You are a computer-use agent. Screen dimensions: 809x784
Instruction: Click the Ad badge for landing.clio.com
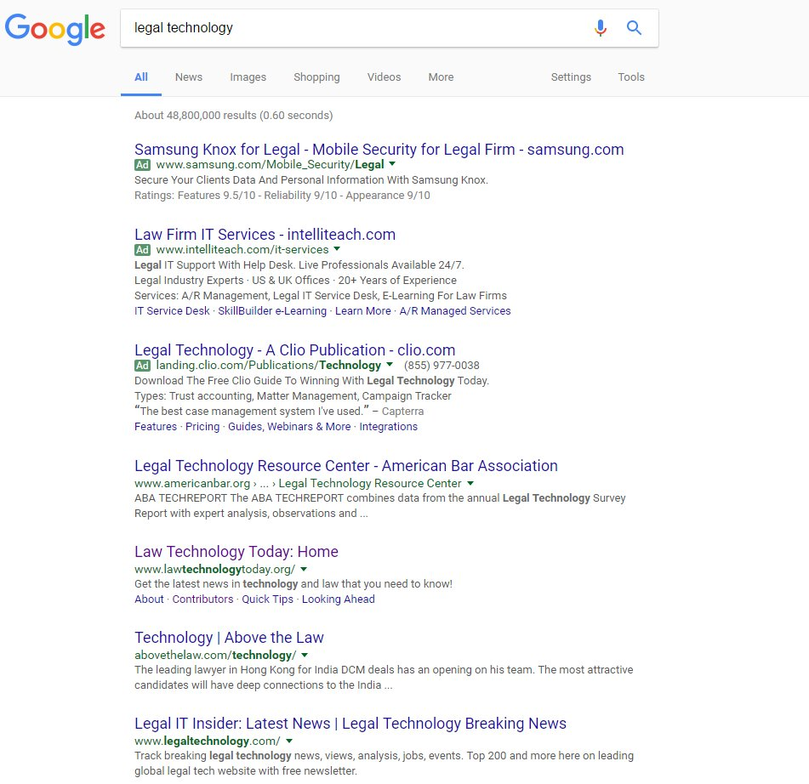(x=142, y=366)
